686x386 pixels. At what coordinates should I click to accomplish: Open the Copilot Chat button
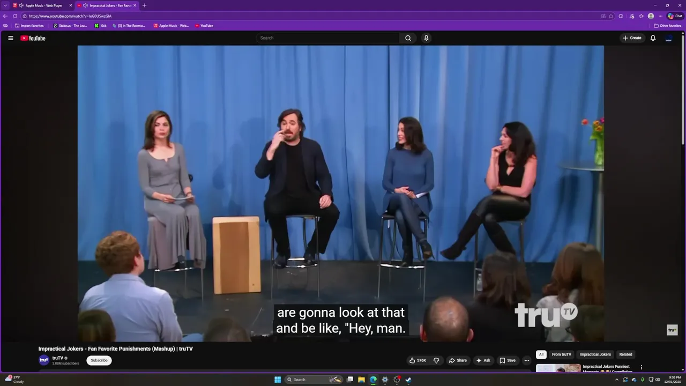coord(675,16)
